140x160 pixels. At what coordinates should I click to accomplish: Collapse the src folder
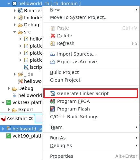pos(14,32)
